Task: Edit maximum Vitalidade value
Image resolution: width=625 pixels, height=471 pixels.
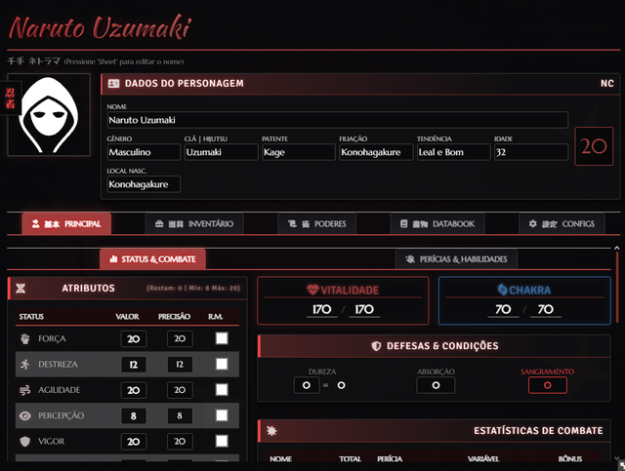Action: pyautogui.click(x=364, y=309)
